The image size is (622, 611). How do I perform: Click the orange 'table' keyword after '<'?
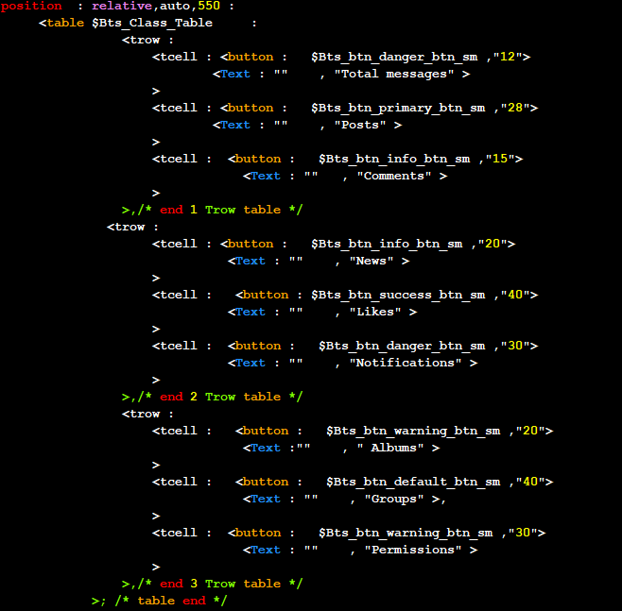point(65,23)
